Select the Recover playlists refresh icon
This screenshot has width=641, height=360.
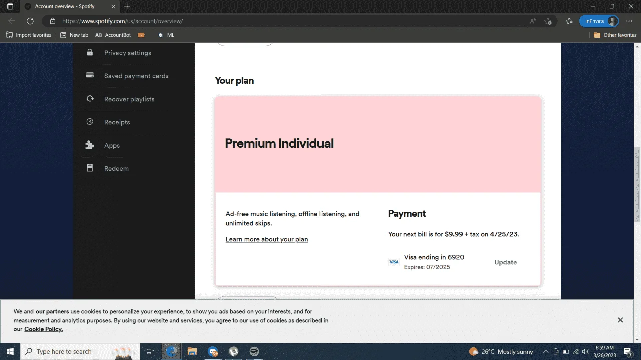click(x=90, y=99)
